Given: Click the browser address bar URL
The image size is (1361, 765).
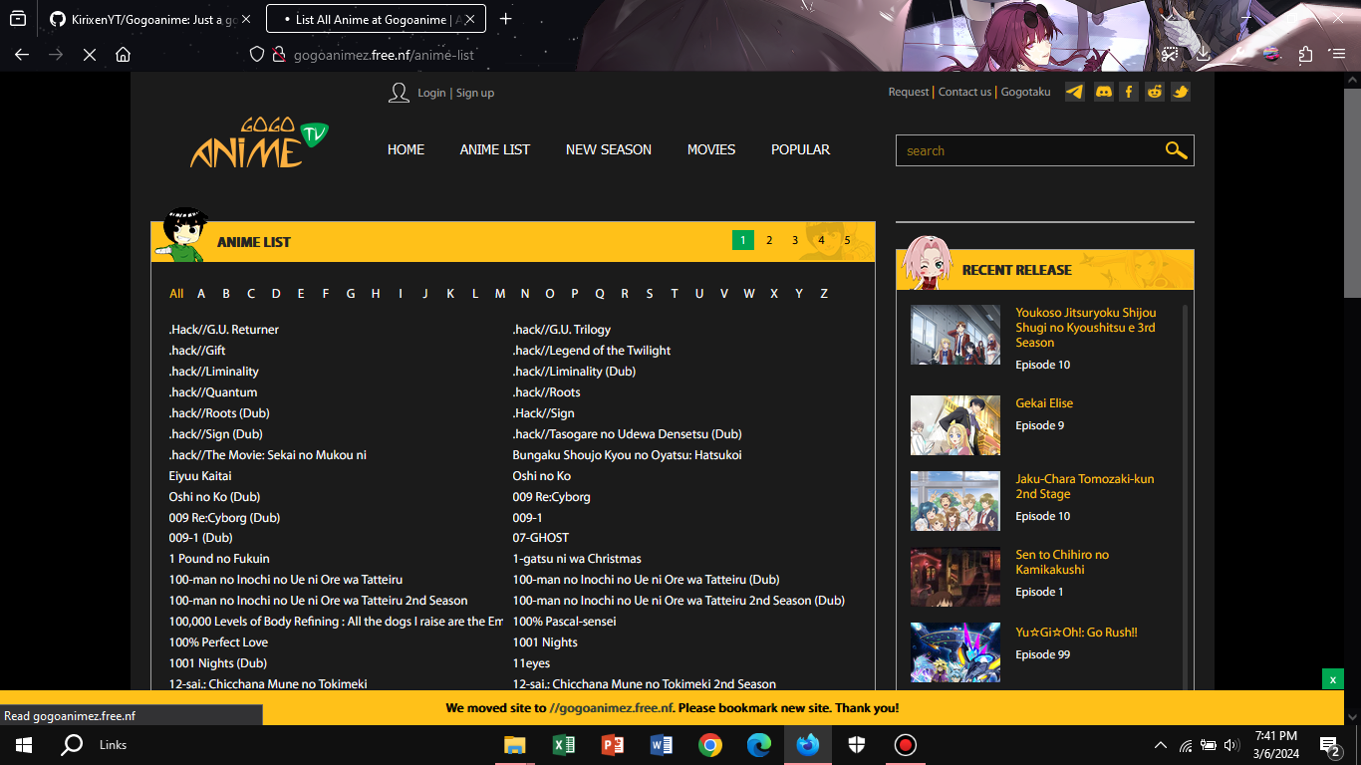Looking at the screenshot, I should 384,55.
